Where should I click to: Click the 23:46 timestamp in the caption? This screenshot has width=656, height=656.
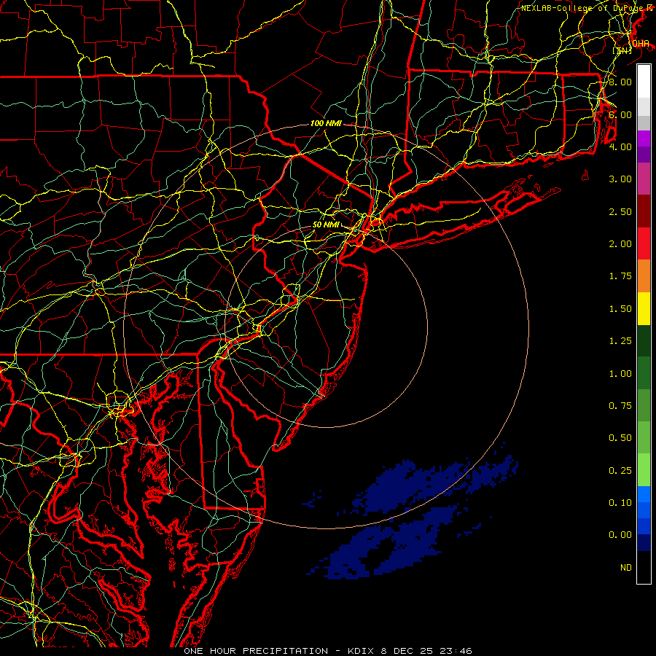click(x=456, y=651)
